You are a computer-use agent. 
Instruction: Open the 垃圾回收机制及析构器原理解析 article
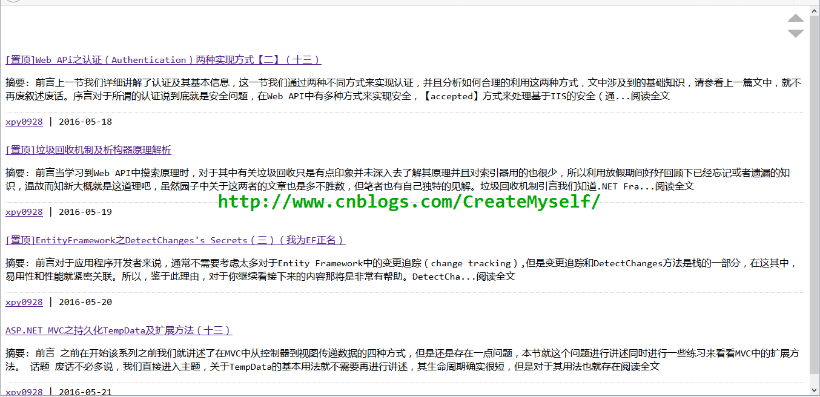[x=88, y=150]
